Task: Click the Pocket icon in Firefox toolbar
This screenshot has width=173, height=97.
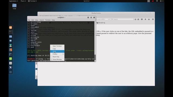Action: click(142, 19)
